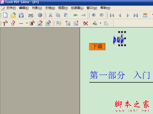The height and width of the screenshot is (114, 153).
Task: Open the 编辑(E) menu
Action: (x=24, y=8)
